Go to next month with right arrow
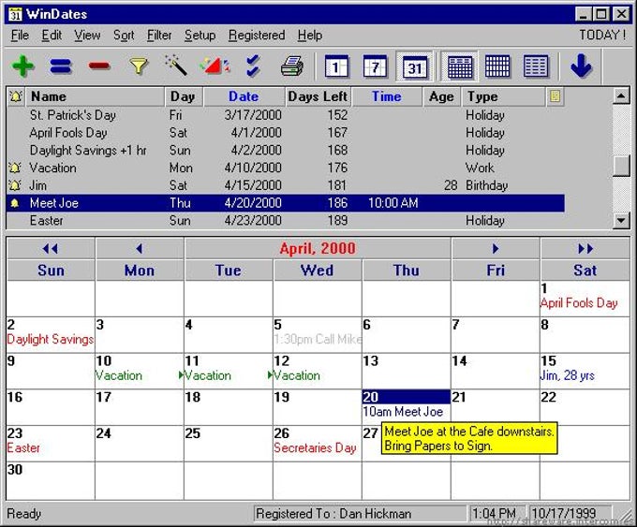The width and height of the screenshot is (637, 527). (496, 248)
